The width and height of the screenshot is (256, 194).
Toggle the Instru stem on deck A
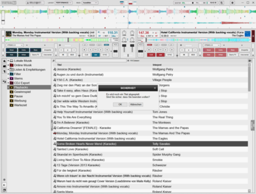click(24, 50)
